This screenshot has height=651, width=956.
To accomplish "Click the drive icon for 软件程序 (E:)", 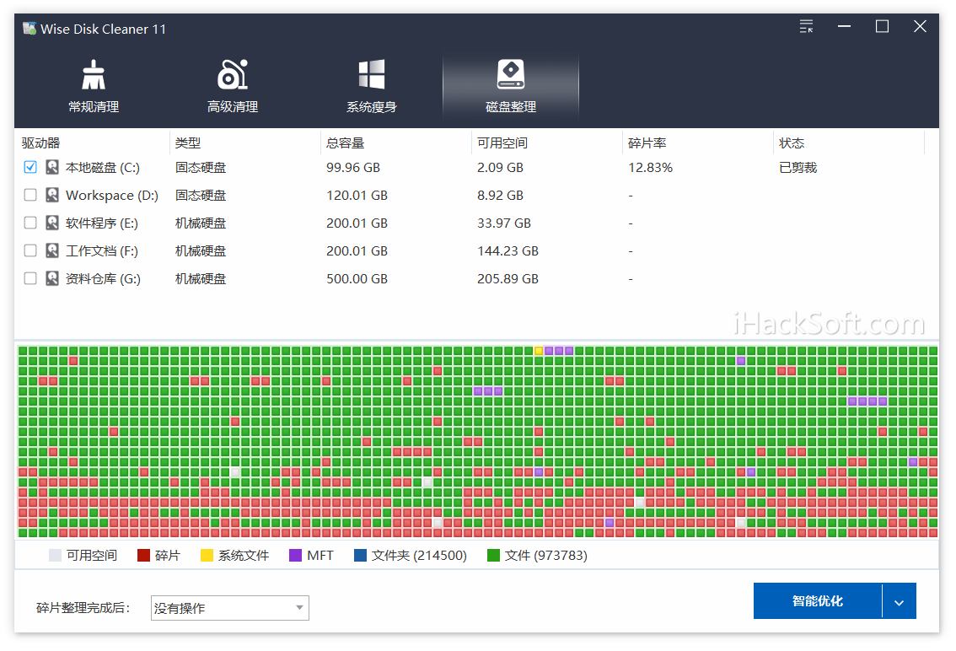I will pyautogui.click(x=52, y=223).
